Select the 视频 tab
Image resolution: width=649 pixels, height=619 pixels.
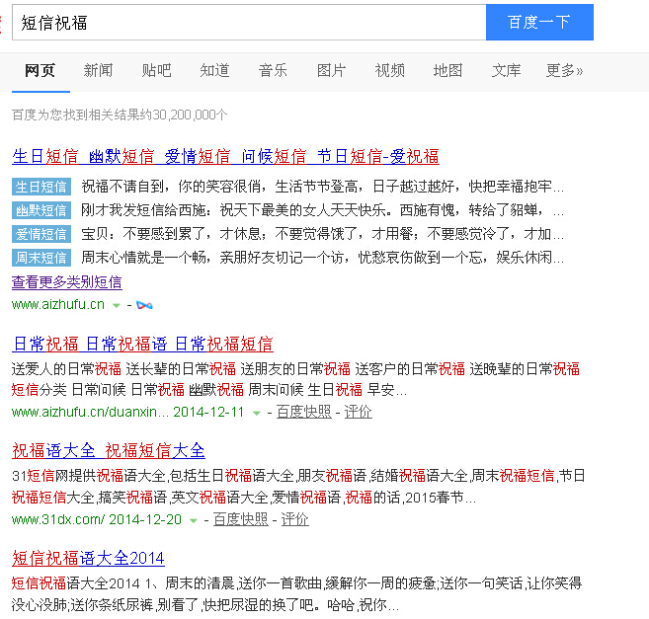point(389,70)
